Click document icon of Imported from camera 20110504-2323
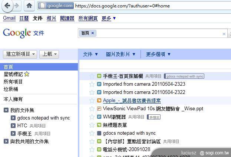Image resolution: width=231 pixels, height=157 pixels. coord(99,84)
